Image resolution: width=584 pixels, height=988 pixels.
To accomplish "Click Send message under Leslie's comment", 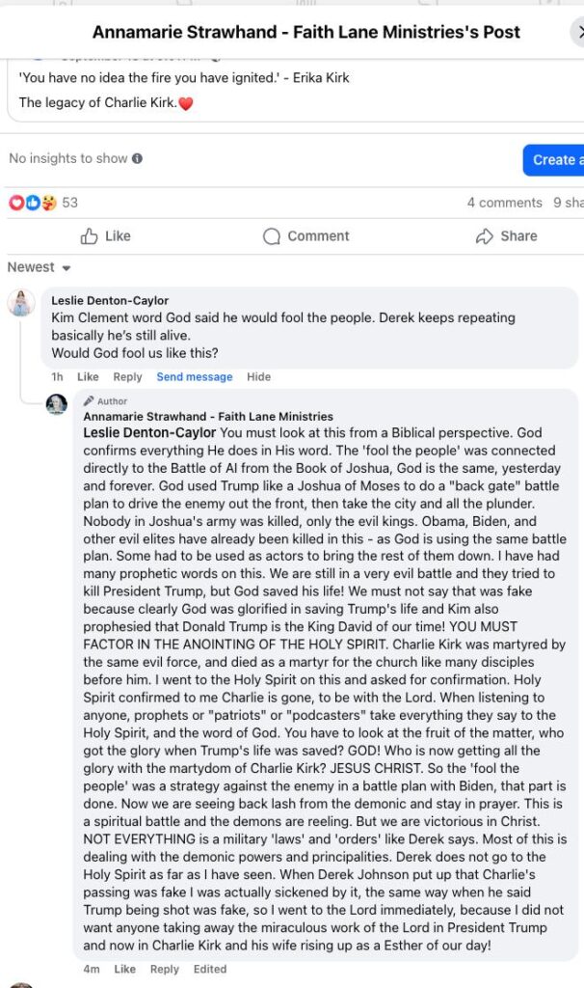I will 195,377.
